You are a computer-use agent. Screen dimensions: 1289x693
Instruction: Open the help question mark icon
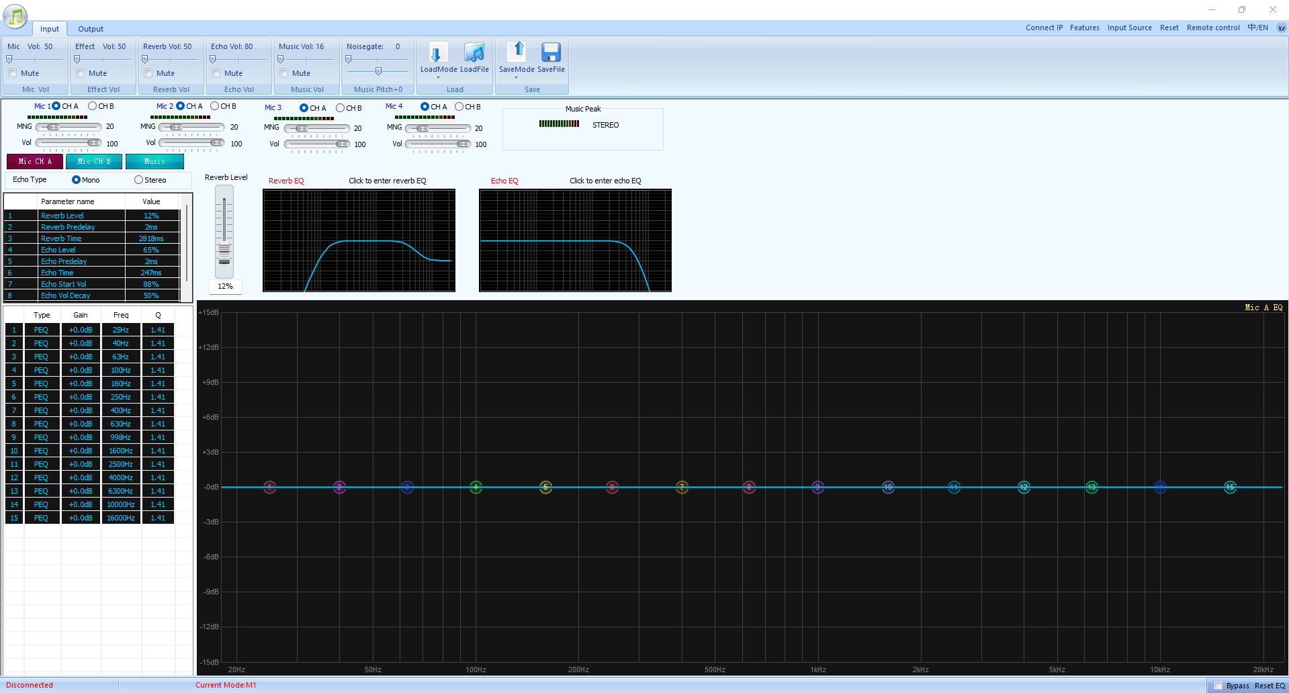point(1281,28)
